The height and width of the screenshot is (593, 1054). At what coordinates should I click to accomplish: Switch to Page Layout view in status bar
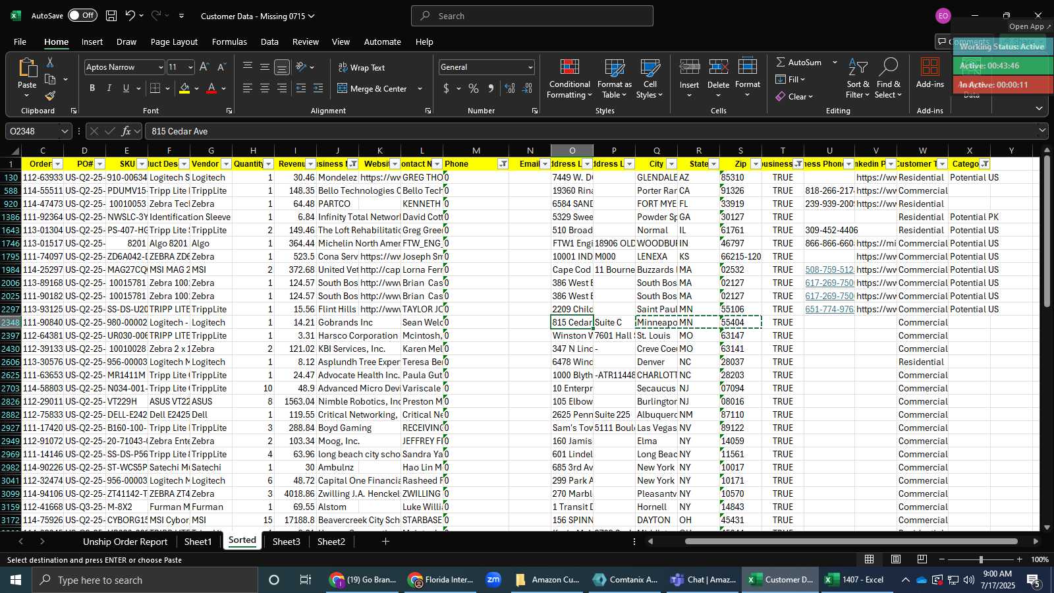click(896, 559)
